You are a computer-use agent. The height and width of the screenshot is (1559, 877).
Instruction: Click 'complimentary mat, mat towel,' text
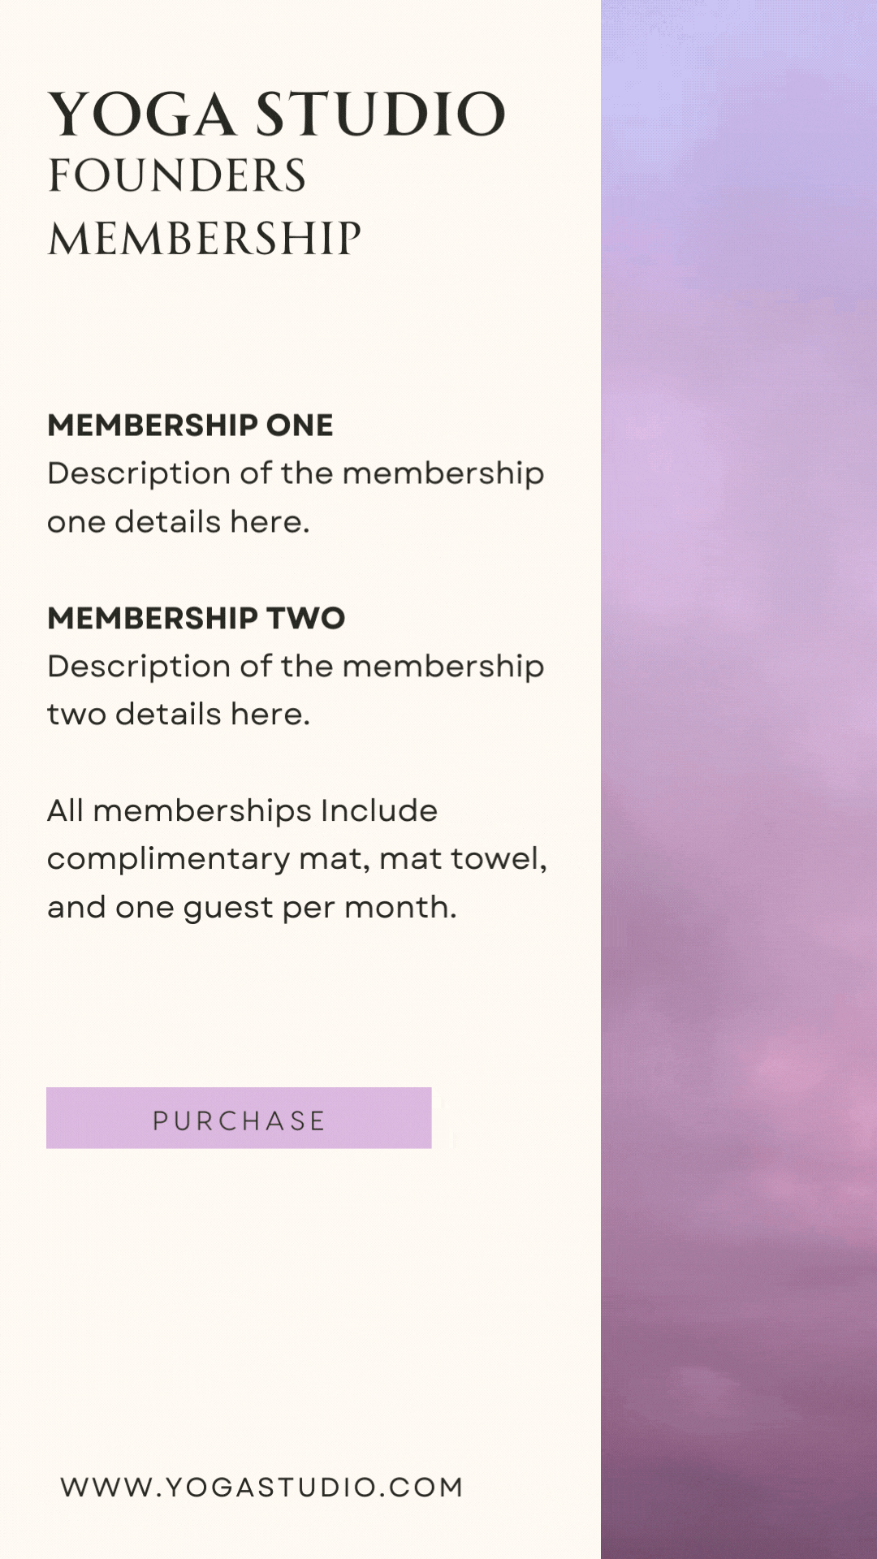pyautogui.click(x=297, y=859)
